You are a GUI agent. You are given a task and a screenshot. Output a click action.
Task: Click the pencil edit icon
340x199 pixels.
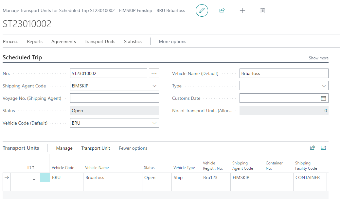coord(202,10)
